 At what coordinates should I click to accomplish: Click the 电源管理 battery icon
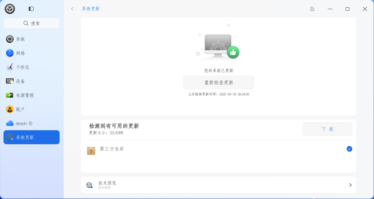pos(10,95)
